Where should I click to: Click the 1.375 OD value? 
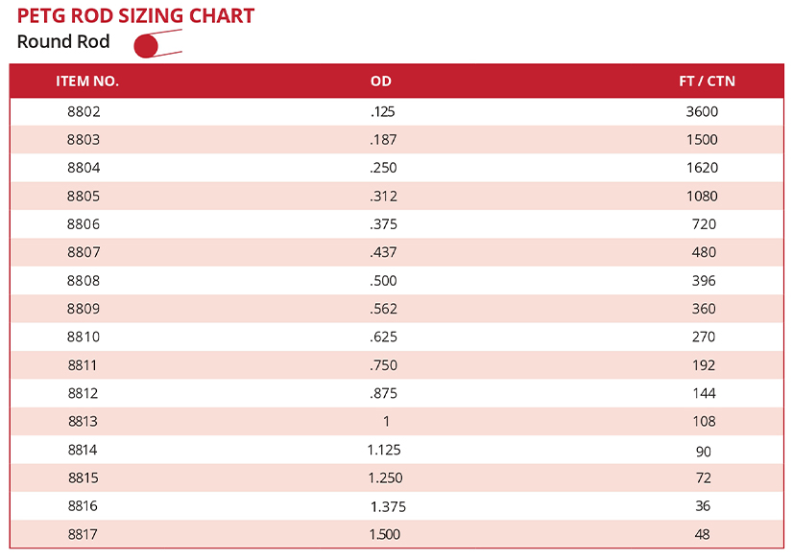387,506
